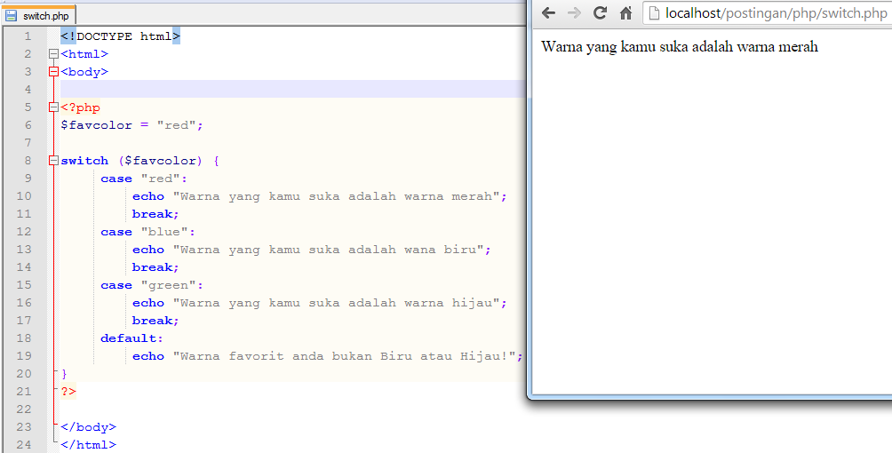The image size is (892, 453).
Task: Click the page icon in the address bar
Action: click(x=655, y=12)
